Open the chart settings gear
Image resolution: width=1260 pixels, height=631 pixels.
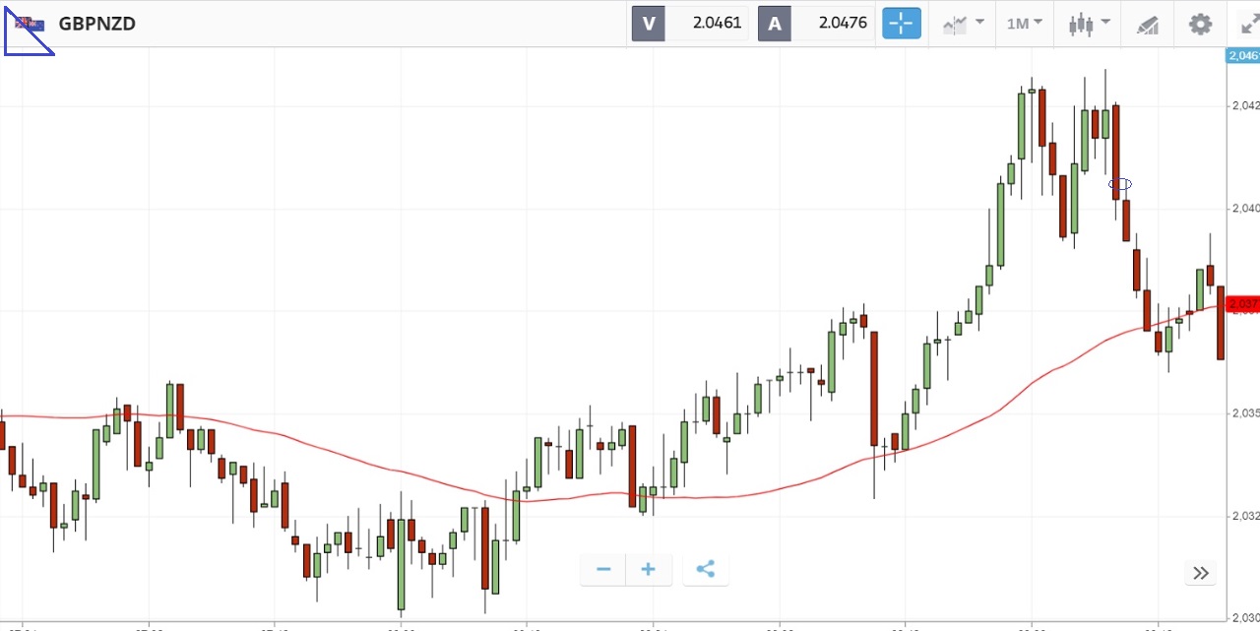(1200, 24)
